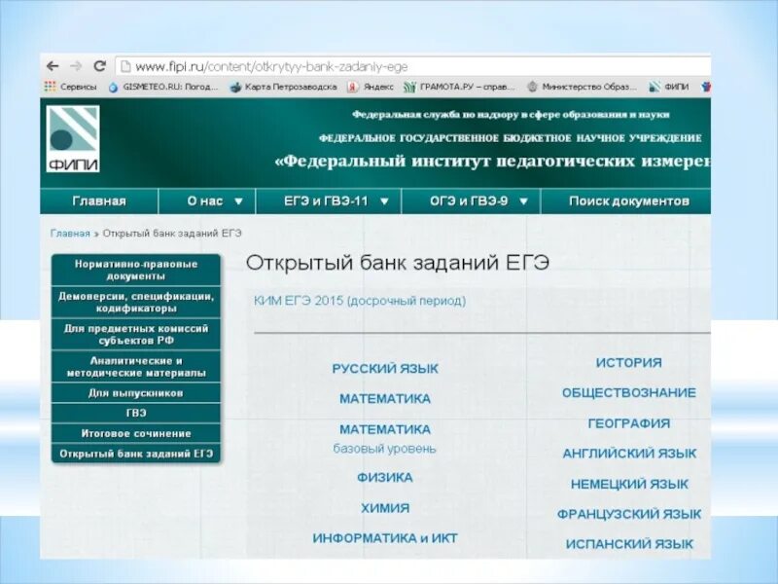Image resolution: width=778 pixels, height=584 pixels.
Task: Open the ФИПИ bookmark
Action: (669, 87)
